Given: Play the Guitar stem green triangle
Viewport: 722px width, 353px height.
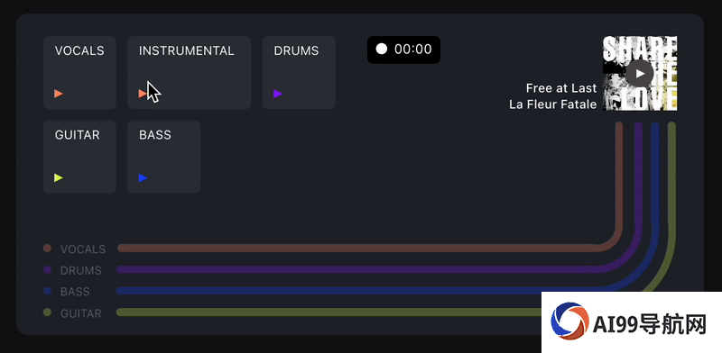Looking at the screenshot, I should [x=59, y=178].
